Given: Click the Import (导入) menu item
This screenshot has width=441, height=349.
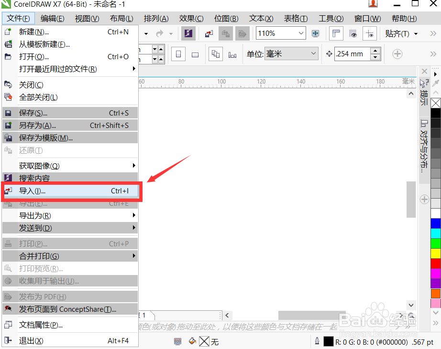Looking at the screenshot, I should point(71,191).
